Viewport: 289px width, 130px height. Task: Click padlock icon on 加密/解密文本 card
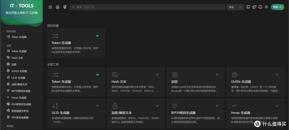click(x=115, y=106)
